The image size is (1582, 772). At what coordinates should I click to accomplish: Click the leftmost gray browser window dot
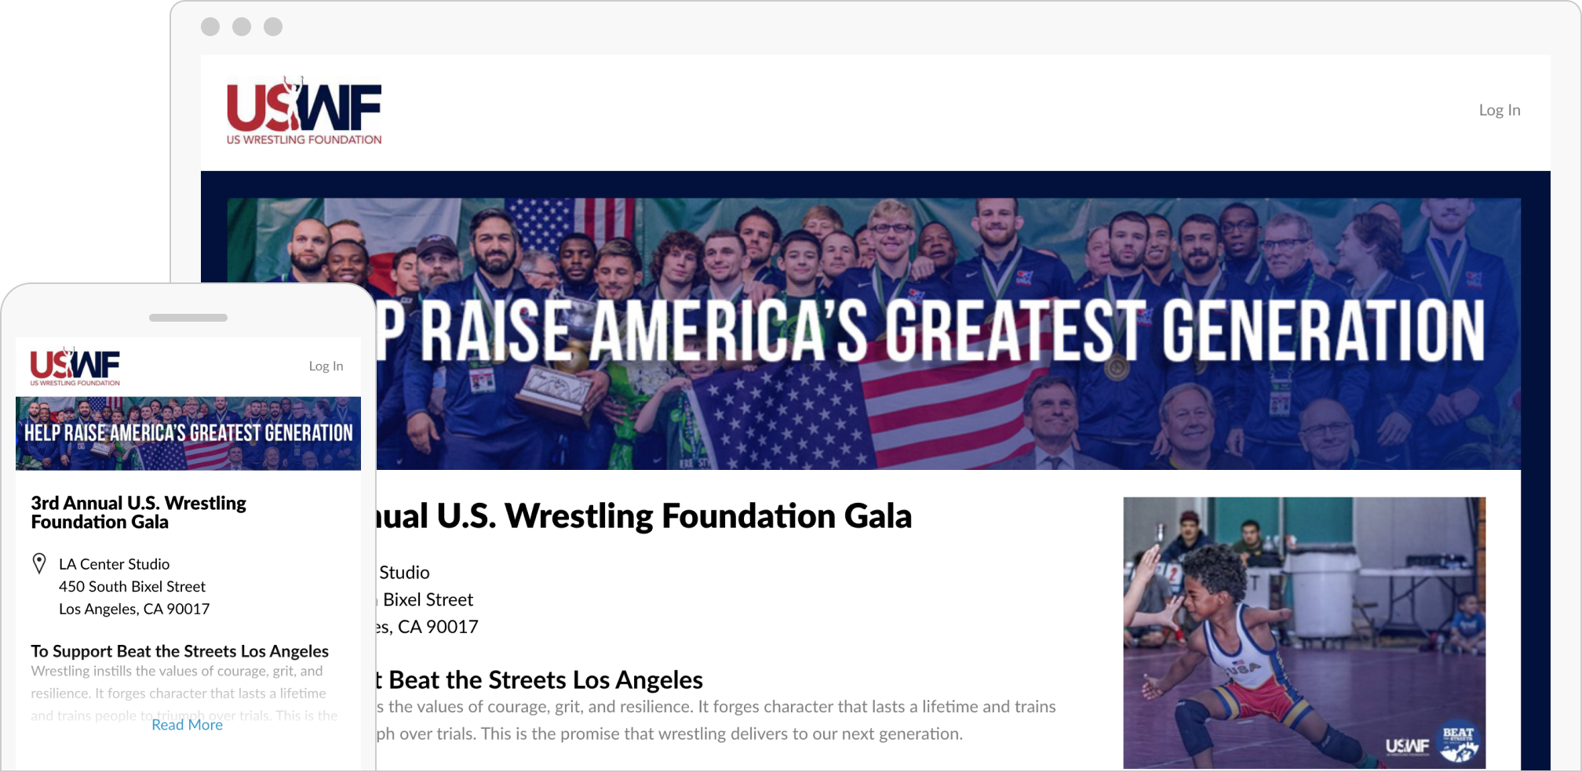210,27
